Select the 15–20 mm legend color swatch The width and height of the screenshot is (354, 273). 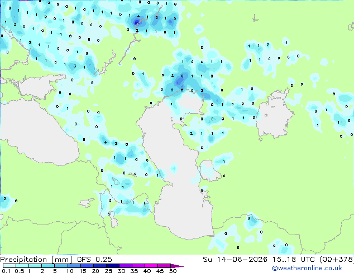click(87, 266)
